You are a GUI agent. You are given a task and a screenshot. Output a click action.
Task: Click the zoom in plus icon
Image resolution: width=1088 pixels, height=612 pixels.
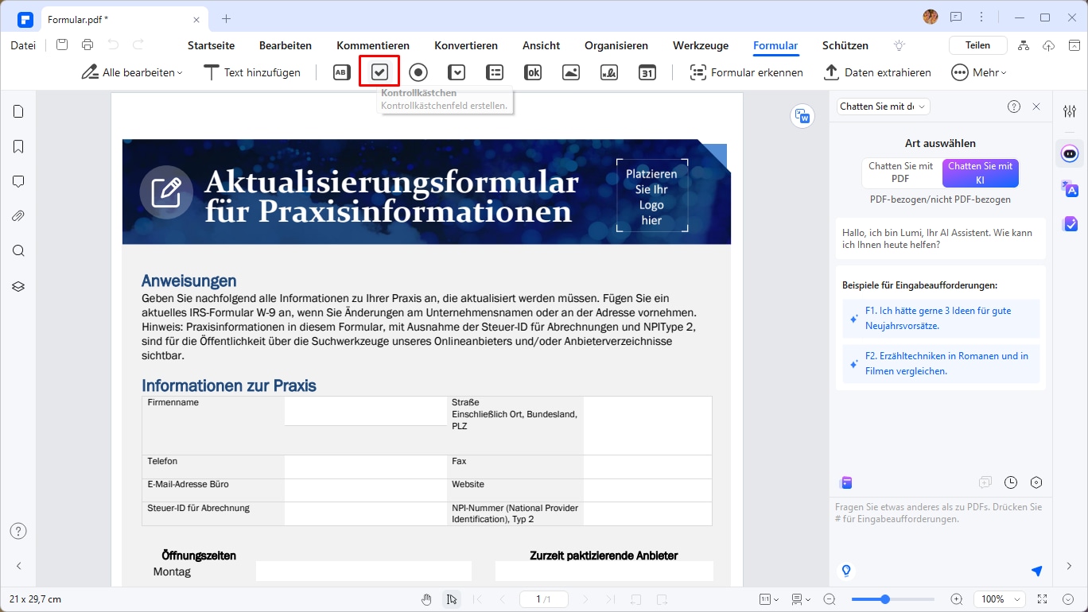[x=957, y=599]
